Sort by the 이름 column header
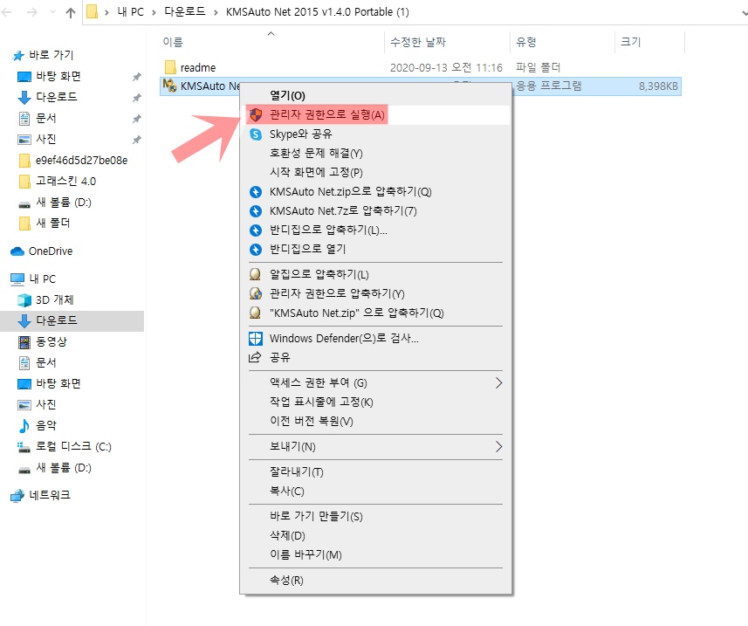The image size is (748, 626). (173, 42)
